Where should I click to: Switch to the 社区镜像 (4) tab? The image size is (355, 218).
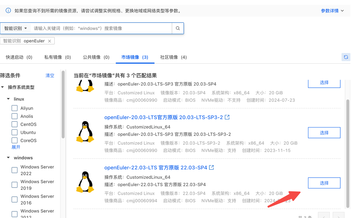pyautogui.click(x=173, y=57)
